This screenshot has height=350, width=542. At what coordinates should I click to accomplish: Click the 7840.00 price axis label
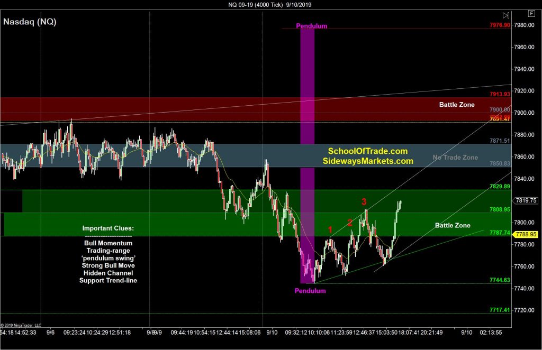coord(524,179)
